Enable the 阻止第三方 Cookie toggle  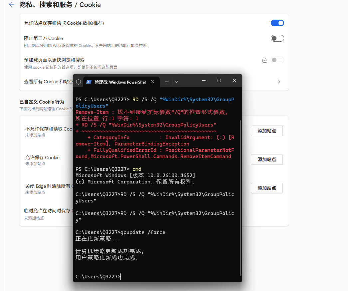click(277, 38)
